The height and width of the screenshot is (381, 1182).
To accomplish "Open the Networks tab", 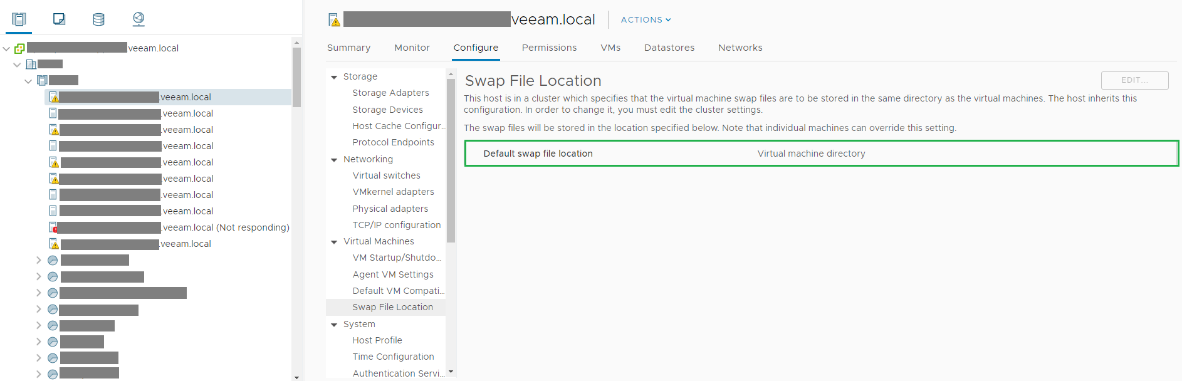I will point(740,48).
